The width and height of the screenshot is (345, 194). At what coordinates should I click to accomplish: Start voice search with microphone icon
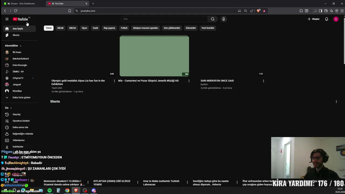pyautogui.click(x=223, y=19)
